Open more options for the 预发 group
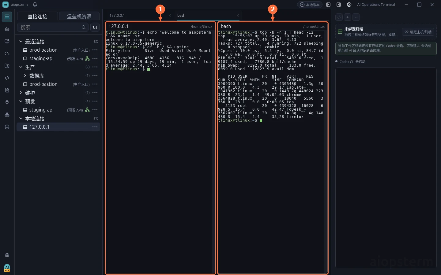Viewport: 441px width, 275px height. coord(95,101)
